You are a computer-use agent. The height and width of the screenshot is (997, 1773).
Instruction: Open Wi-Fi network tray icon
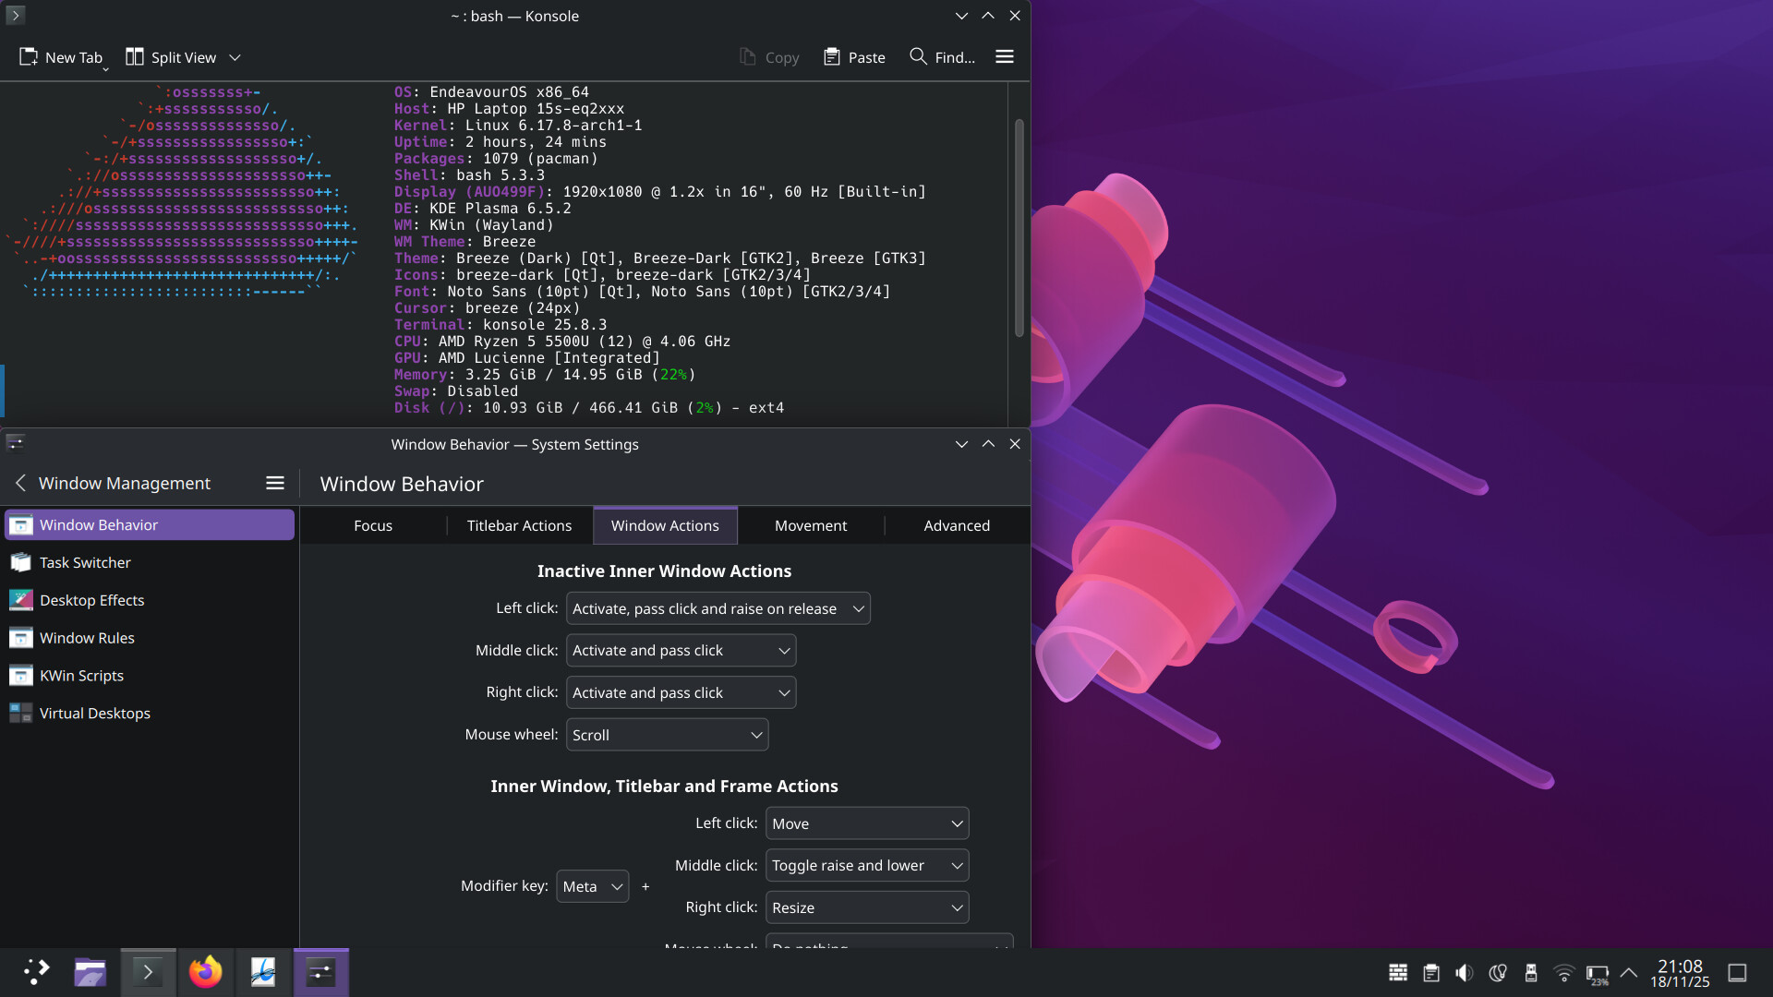point(1563,973)
